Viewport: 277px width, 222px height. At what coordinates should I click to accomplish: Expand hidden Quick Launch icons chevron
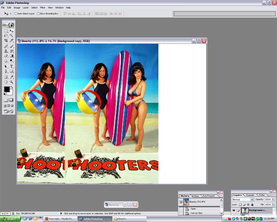click(x=40, y=217)
